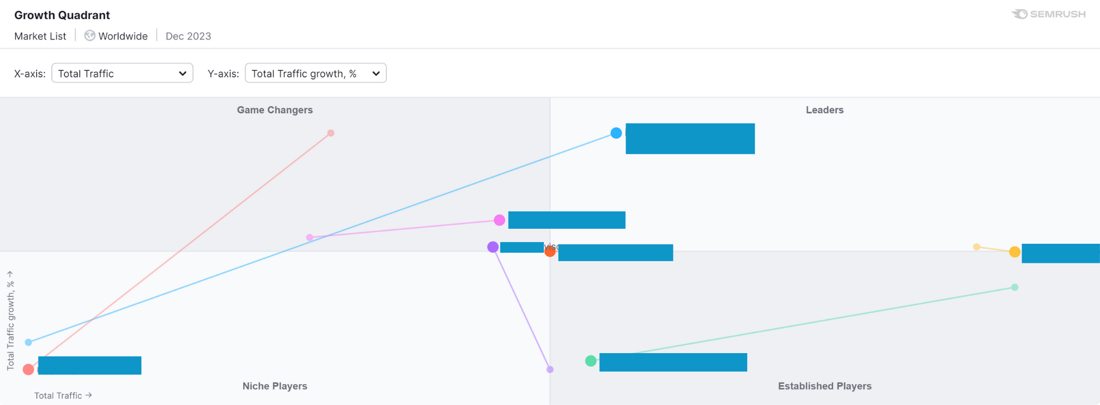The image size is (1100, 405).
Task: Click the small light-blue starting point
Action: 29,342
